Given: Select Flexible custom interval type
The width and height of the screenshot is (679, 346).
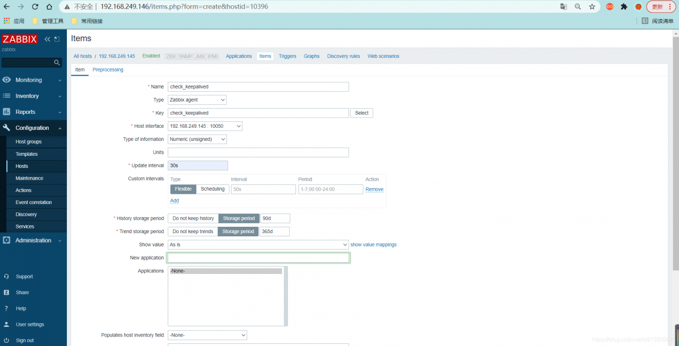Looking at the screenshot, I should [183, 189].
